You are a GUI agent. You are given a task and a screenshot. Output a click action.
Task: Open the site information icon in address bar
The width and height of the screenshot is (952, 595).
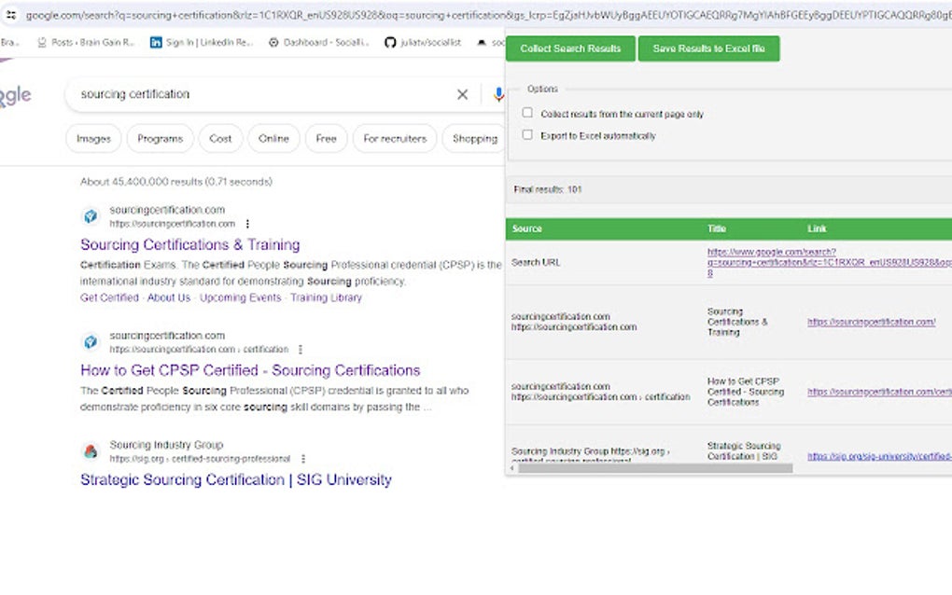coord(11,15)
